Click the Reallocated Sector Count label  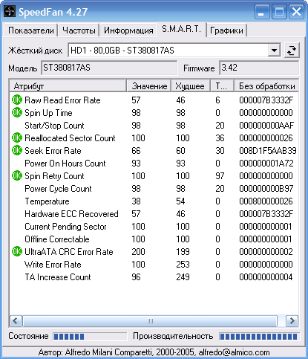pyautogui.click(x=70, y=138)
